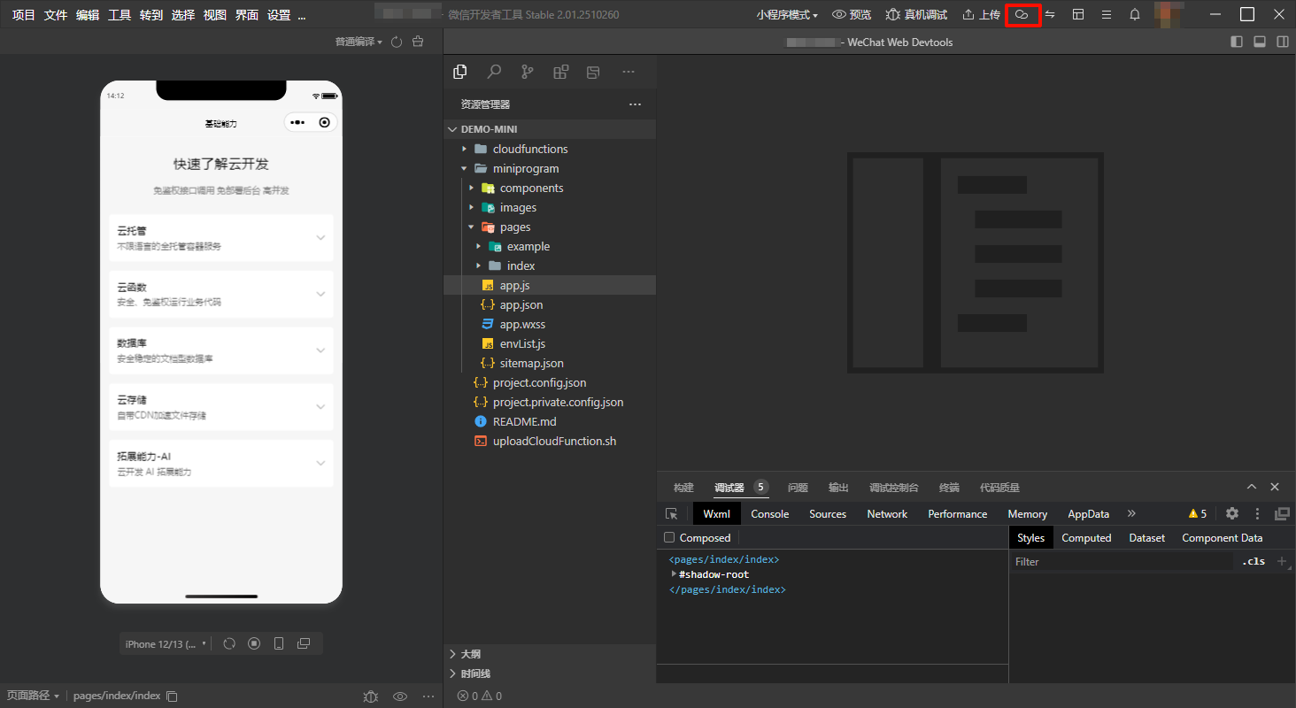Toggle the Composed checkbox
1296x708 pixels.
(x=670, y=538)
